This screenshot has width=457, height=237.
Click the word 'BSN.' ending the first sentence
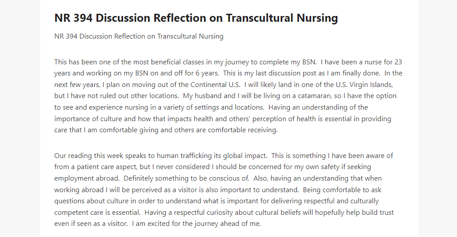[309, 62]
